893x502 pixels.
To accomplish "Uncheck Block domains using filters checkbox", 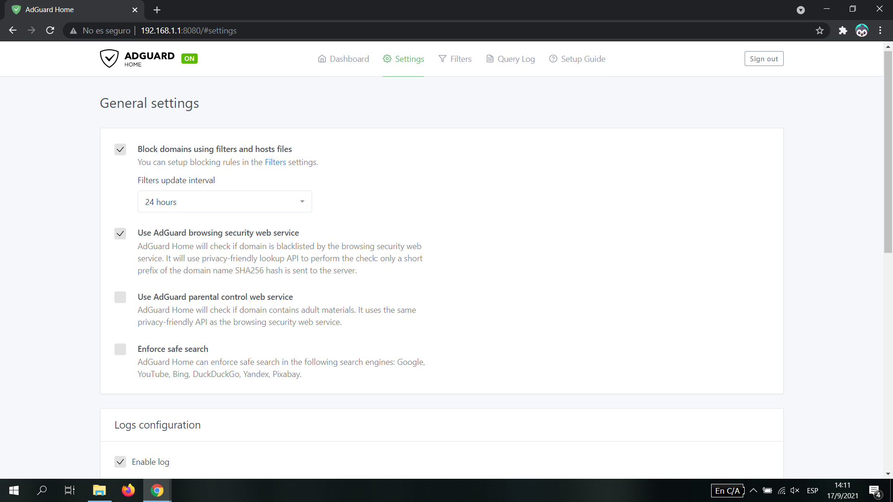I will [120, 149].
